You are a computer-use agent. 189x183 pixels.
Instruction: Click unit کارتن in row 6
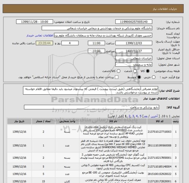coord(67,181)
